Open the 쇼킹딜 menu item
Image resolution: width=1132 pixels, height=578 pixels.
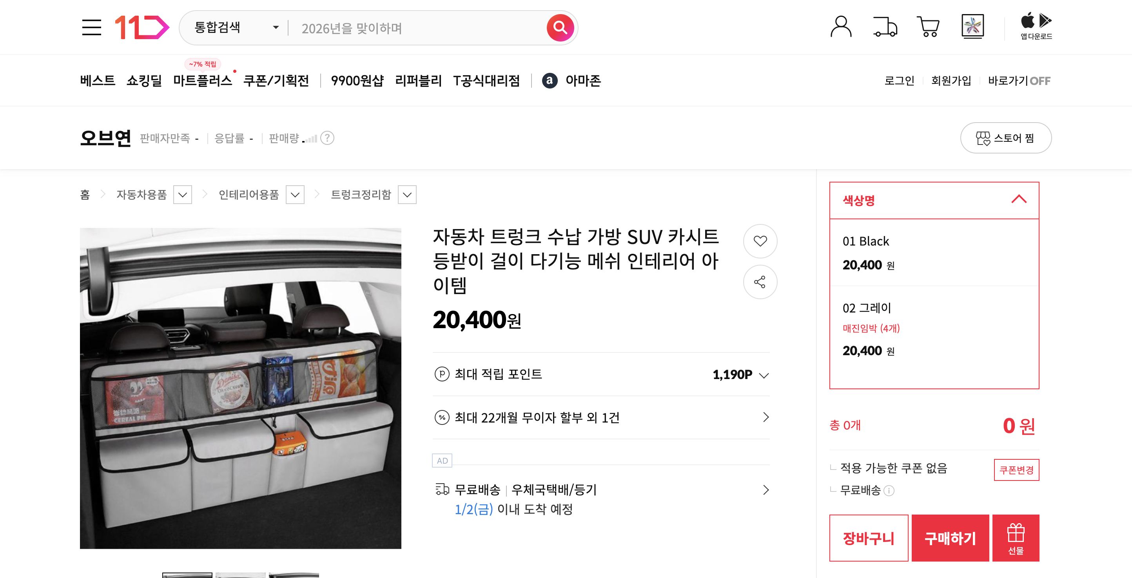click(x=145, y=81)
